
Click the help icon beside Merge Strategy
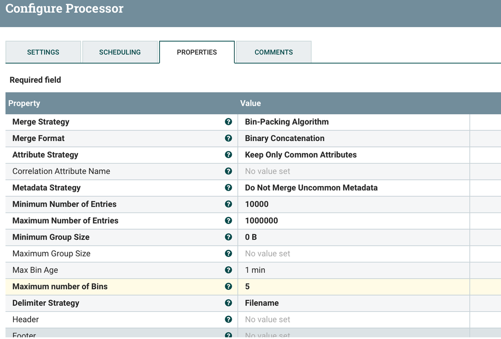pyautogui.click(x=229, y=122)
